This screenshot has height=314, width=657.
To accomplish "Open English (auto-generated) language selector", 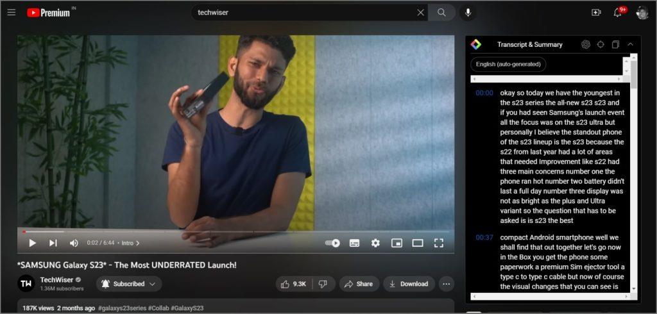I will coord(508,65).
